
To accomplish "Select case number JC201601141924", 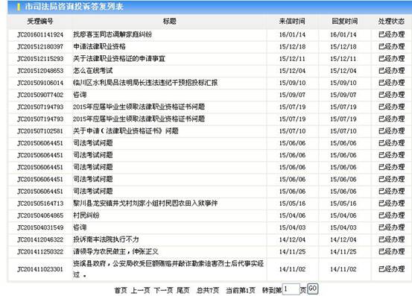I will pyautogui.click(x=40, y=35).
